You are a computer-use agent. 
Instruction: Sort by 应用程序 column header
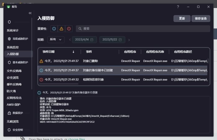tap(130, 52)
